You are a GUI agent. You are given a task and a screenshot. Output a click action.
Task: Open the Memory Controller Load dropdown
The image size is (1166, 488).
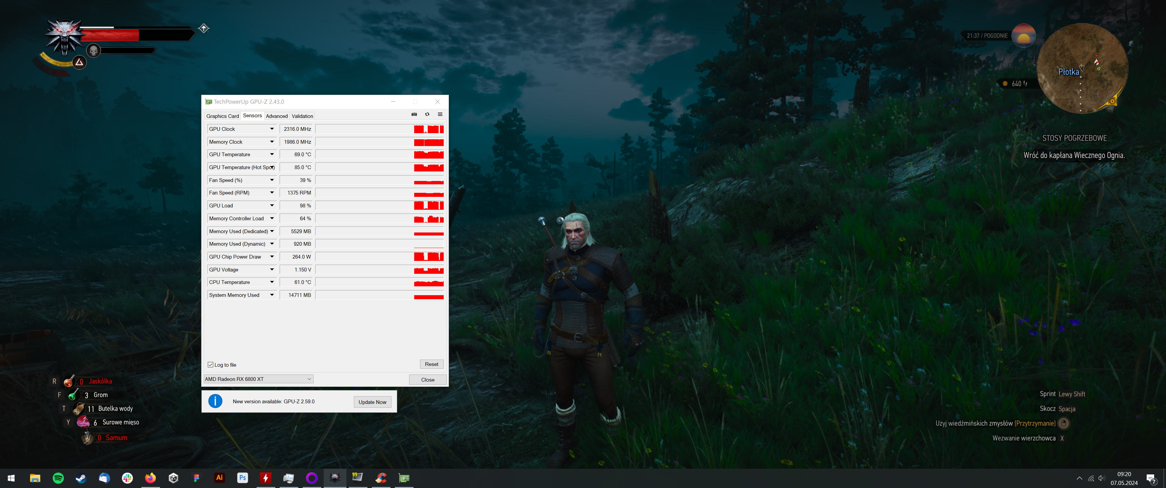(x=272, y=218)
